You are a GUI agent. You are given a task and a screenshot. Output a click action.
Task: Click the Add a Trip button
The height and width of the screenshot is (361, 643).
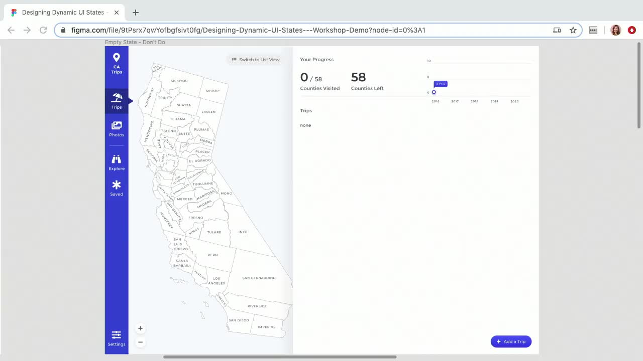point(511,341)
